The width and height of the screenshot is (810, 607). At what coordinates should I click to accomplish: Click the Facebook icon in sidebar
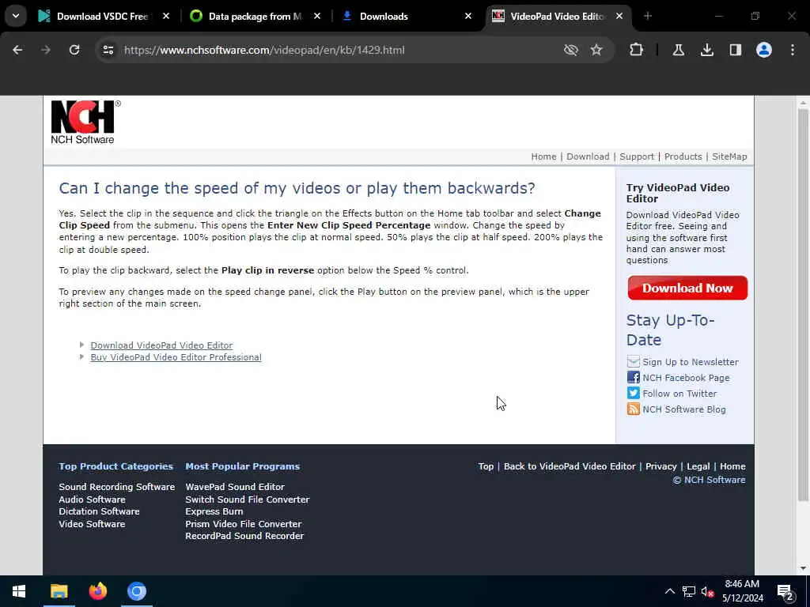point(633,377)
